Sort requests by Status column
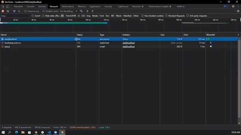This screenshot has height=135, width=241. pyautogui.click(x=87, y=35)
